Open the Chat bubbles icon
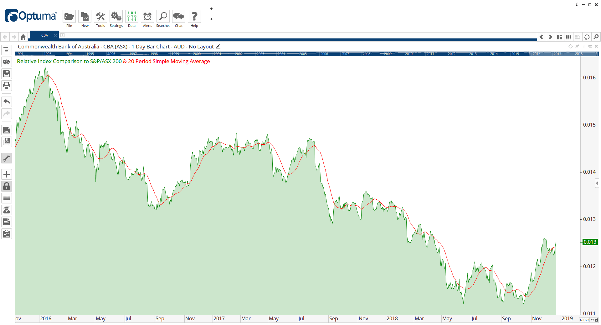Screen dimensions: 601x325 [179, 16]
